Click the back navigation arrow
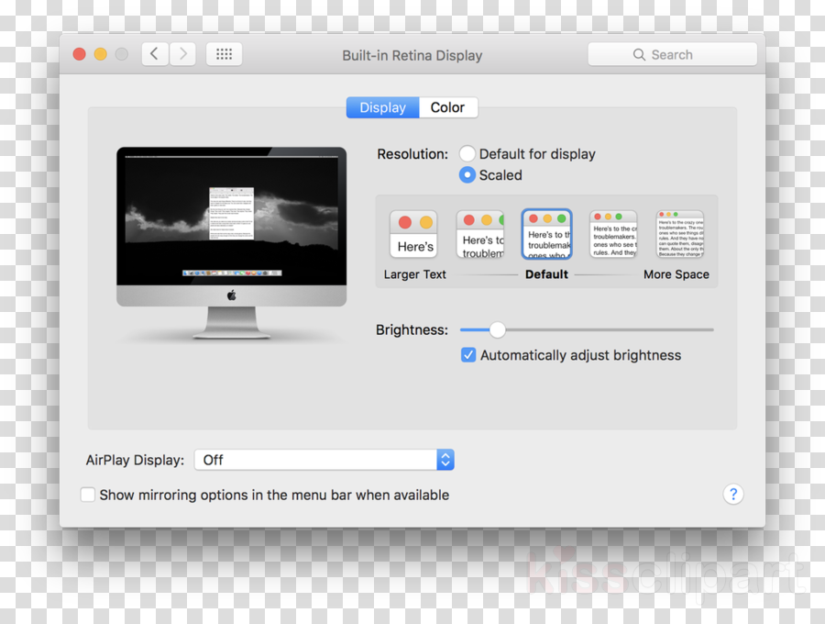The height and width of the screenshot is (624, 825). (154, 53)
